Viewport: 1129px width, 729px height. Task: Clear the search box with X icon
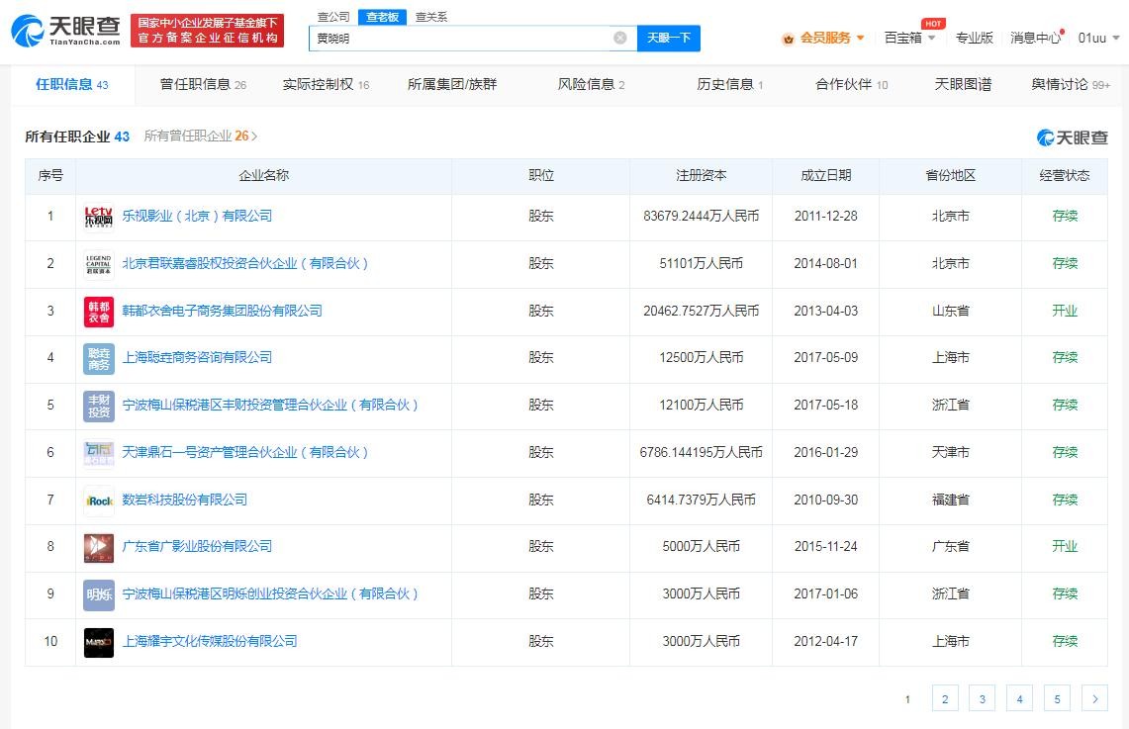[620, 39]
